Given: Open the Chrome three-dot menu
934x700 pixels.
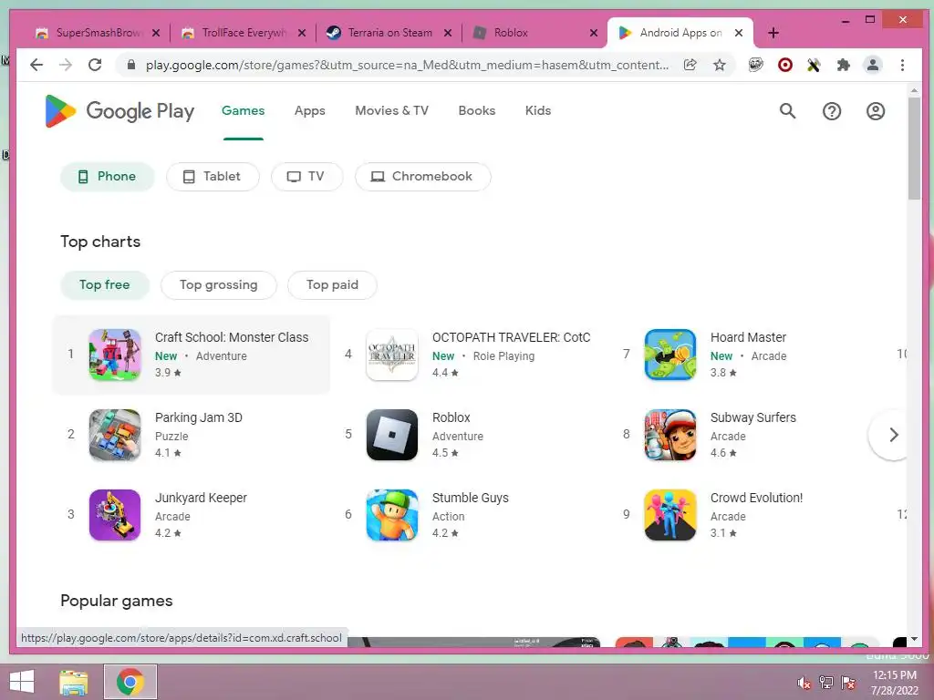Looking at the screenshot, I should tap(902, 65).
